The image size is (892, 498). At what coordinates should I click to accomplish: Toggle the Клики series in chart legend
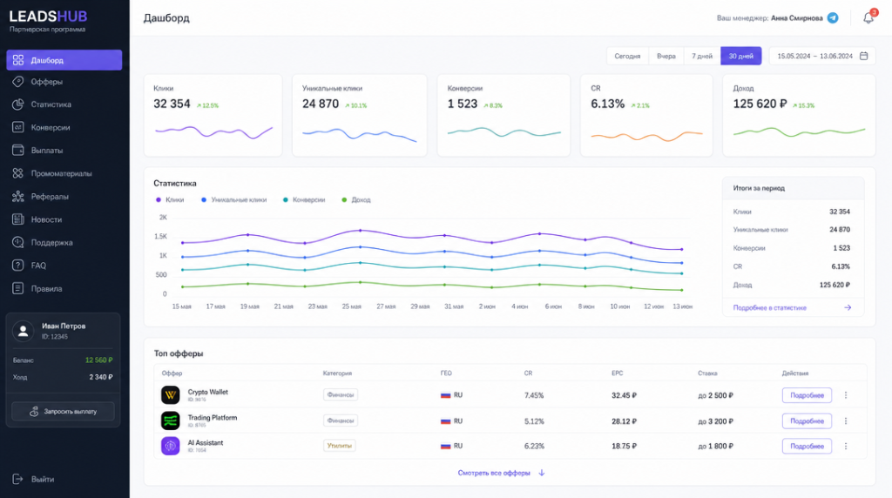(170, 199)
